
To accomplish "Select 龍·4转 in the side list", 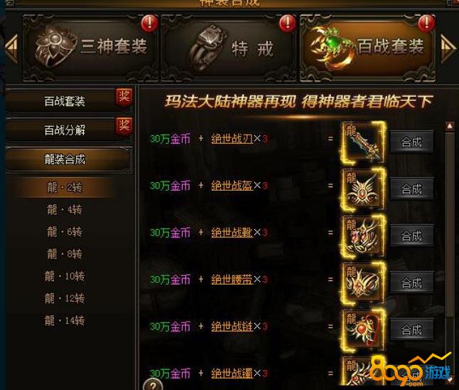I will click(65, 210).
